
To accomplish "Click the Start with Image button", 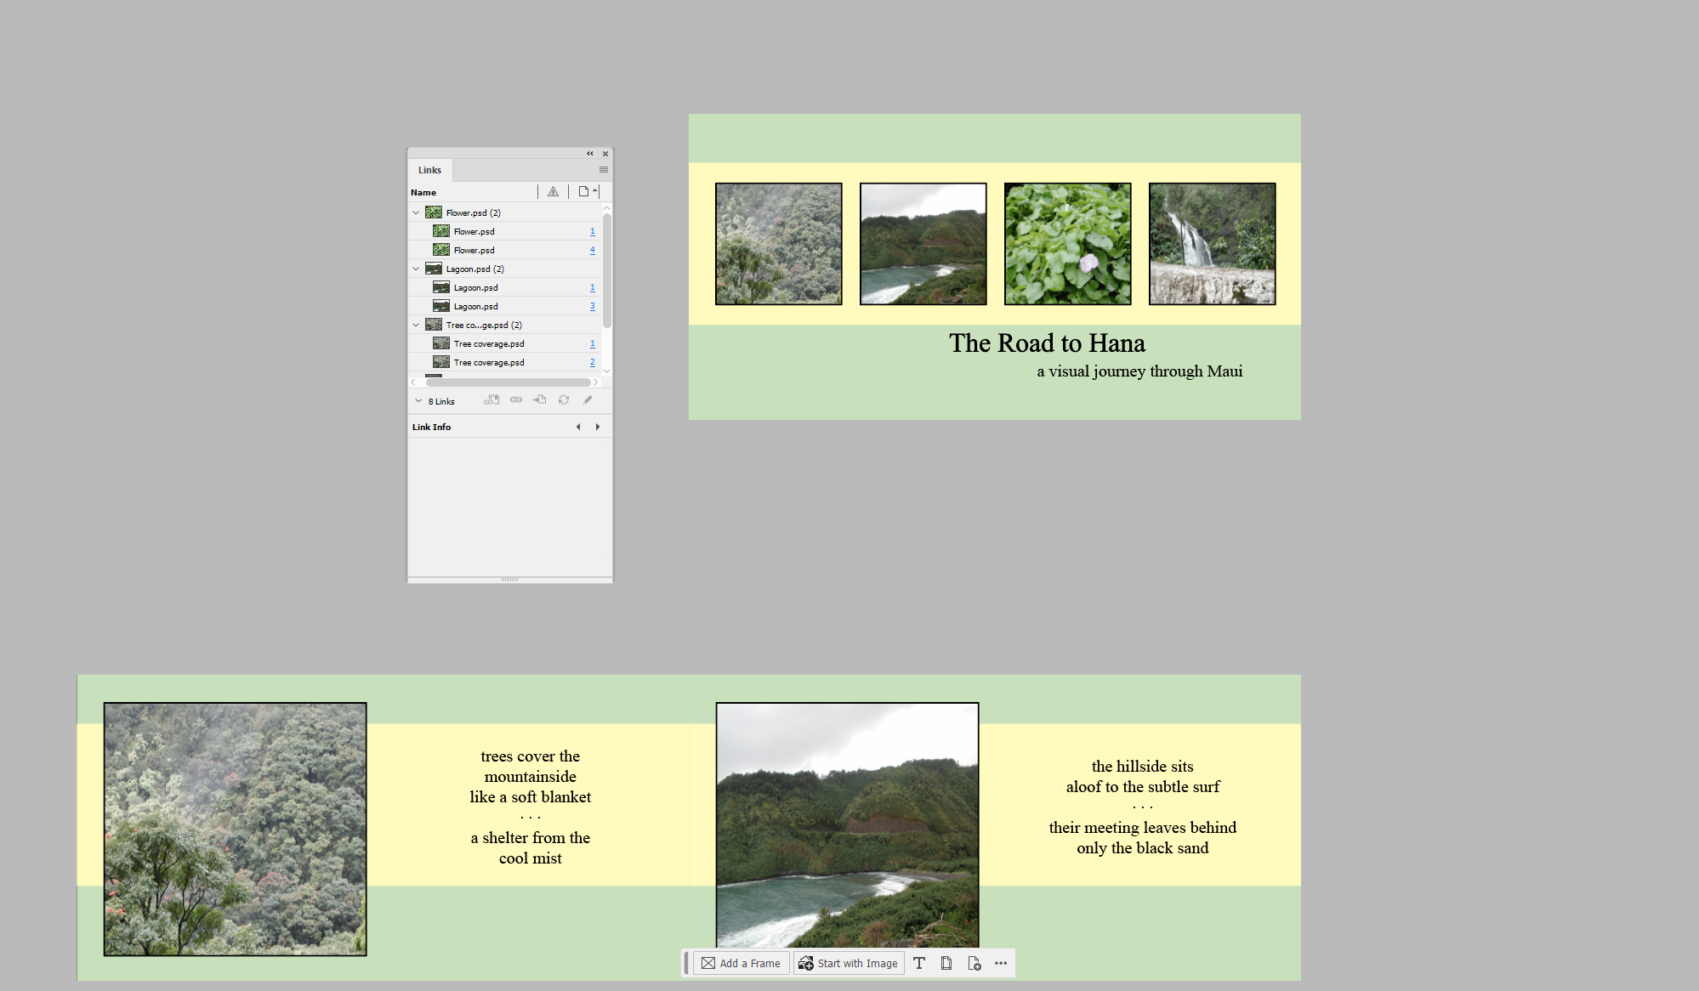I will coord(849,963).
